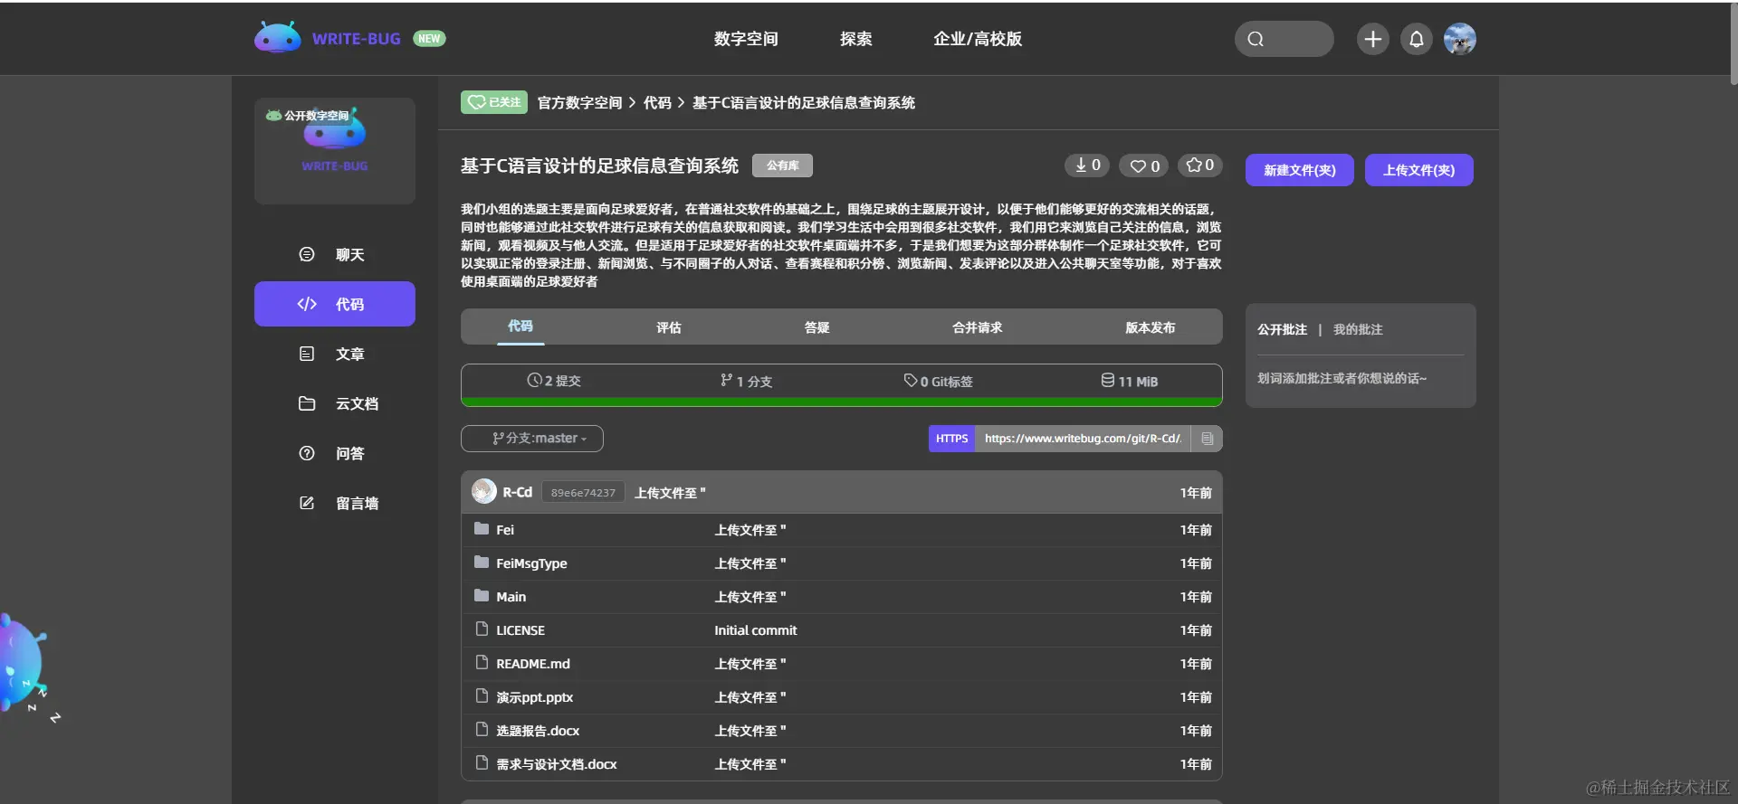Viewport: 1738px width, 804px height.
Task: View the 1 分支 branches
Action: 747,381
